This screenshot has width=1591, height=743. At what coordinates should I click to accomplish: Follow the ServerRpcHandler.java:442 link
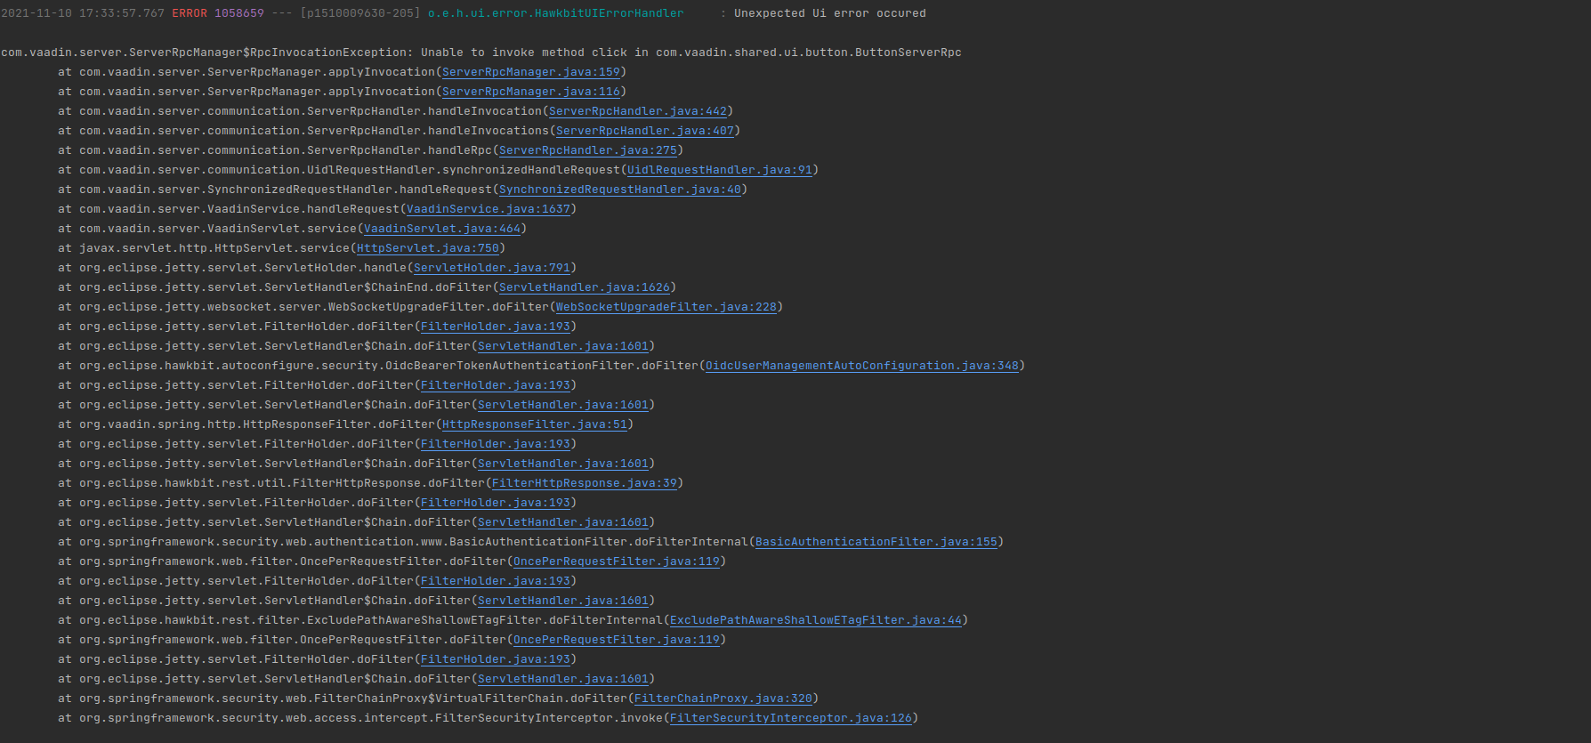(x=638, y=111)
